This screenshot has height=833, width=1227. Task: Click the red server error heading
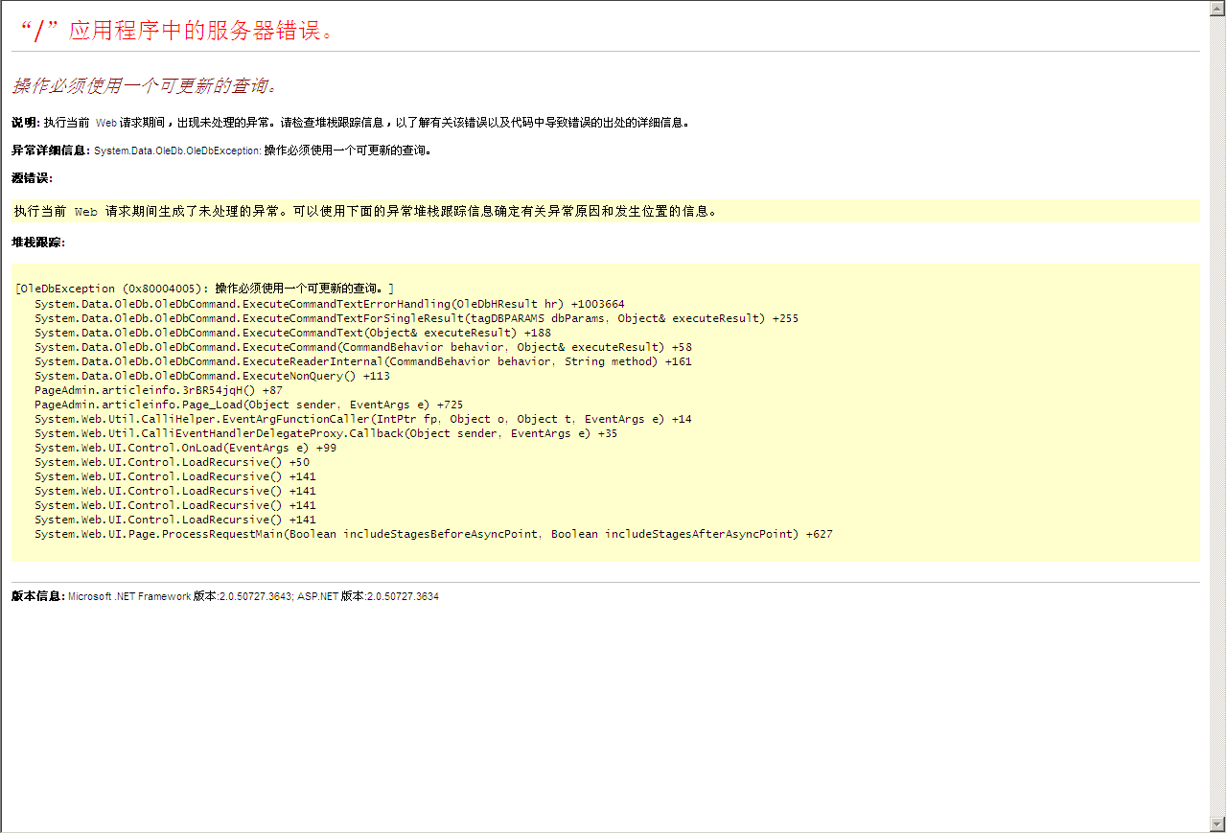click(x=174, y=31)
